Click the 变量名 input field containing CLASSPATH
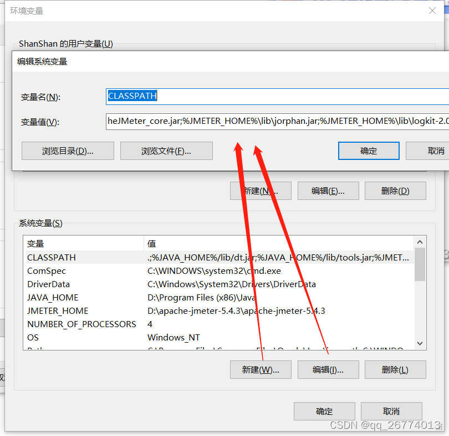The image size is (449, 436). (277, 97)
